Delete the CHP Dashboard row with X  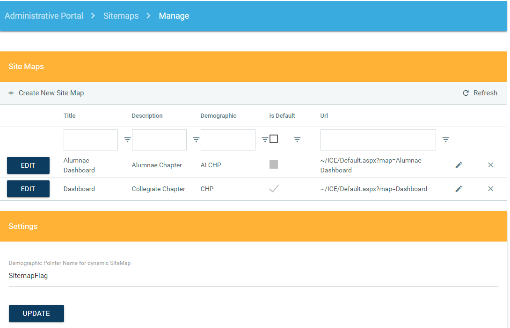tap(490, 189)
